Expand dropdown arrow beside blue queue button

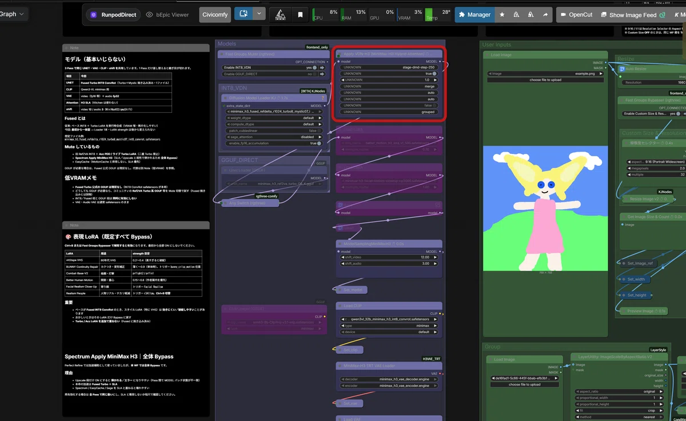pos(260,14)
